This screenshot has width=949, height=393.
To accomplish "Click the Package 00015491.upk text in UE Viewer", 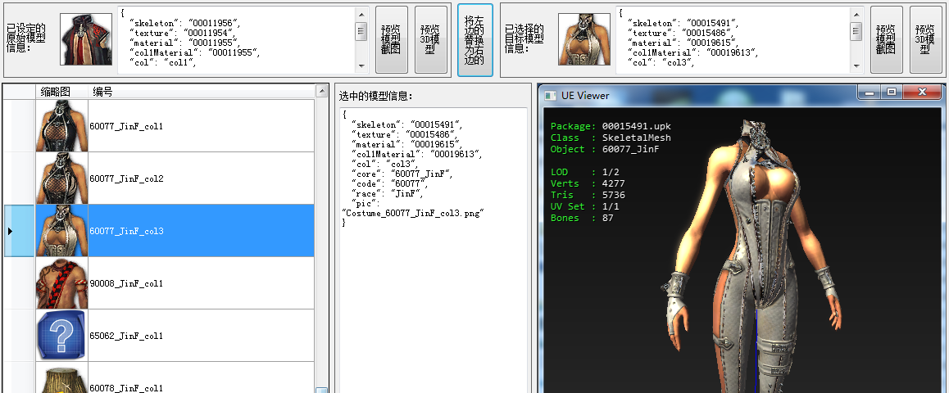I will click(x=611, y=126).
